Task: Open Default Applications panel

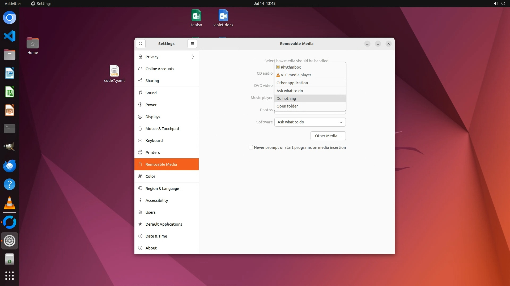Action: pyautogui.click(x=164, y=224)
